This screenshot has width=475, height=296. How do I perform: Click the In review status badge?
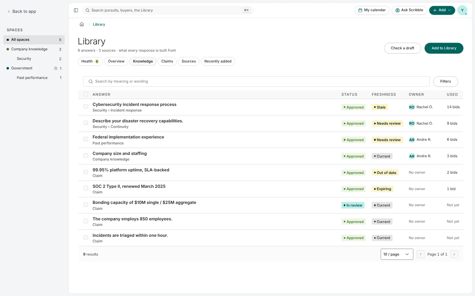pyautogui.click(x=353, y=205)
